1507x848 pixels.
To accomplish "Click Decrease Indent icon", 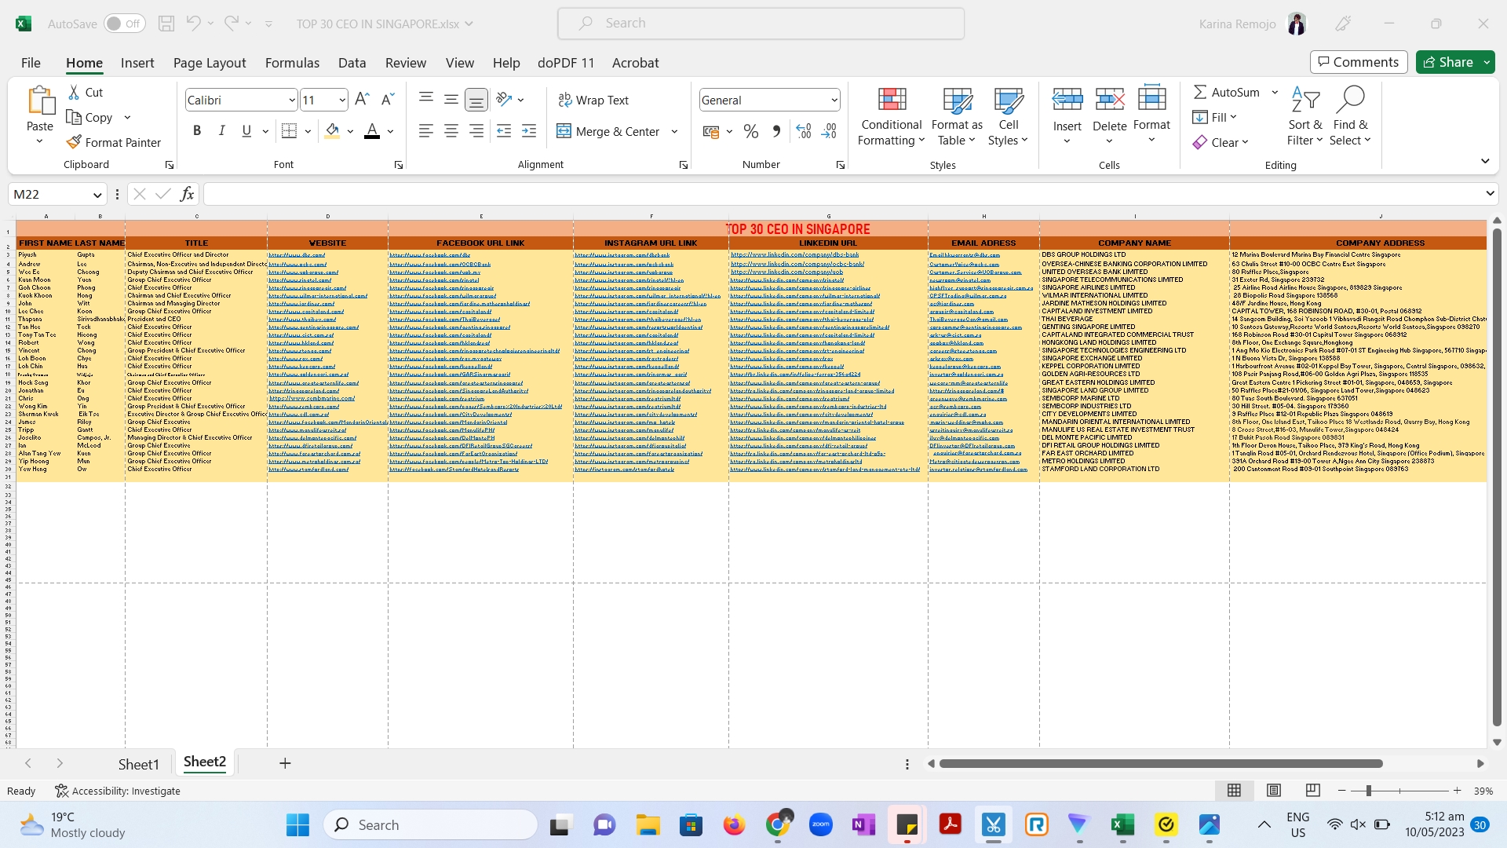I will click(x=504, y=131).
